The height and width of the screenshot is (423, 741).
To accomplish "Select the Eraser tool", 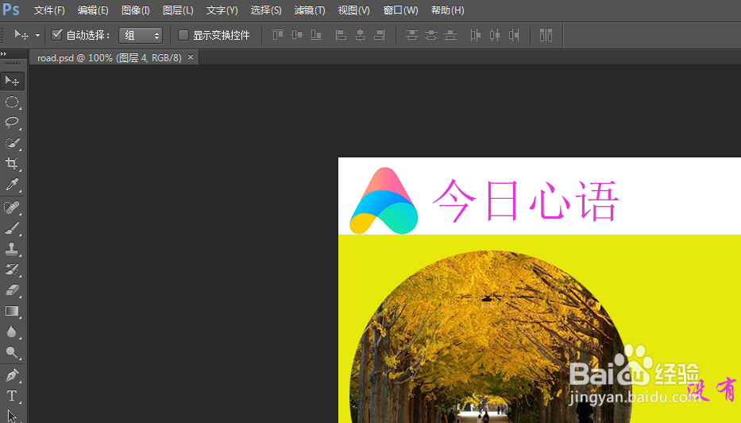I will pos(12,290).
